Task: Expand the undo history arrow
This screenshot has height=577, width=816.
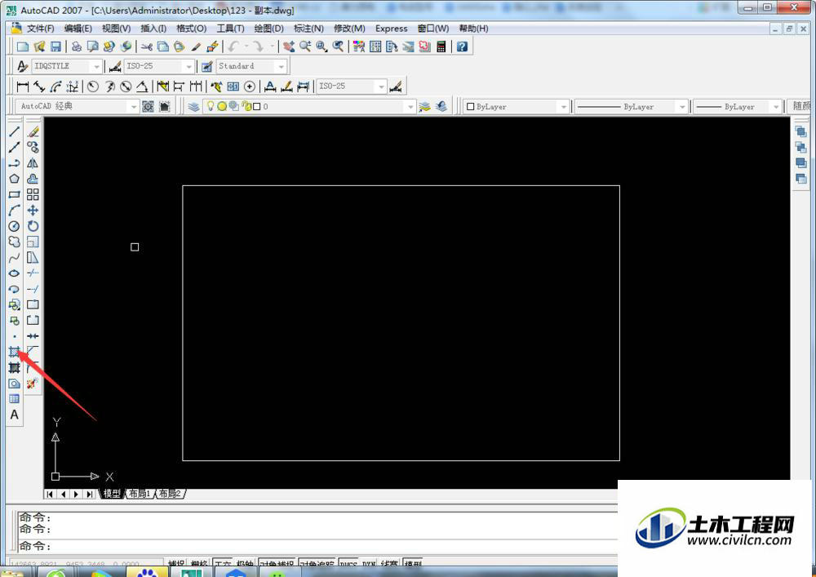Action: pyautogui.click(x=246, y=47)
